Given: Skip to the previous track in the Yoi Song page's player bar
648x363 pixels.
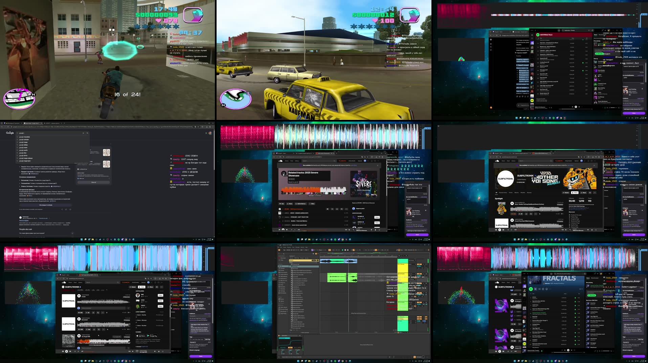Looking at the screenshot, I should click(496, 230).
